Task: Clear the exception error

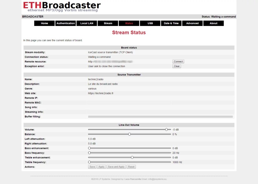Action: (177, 66)
